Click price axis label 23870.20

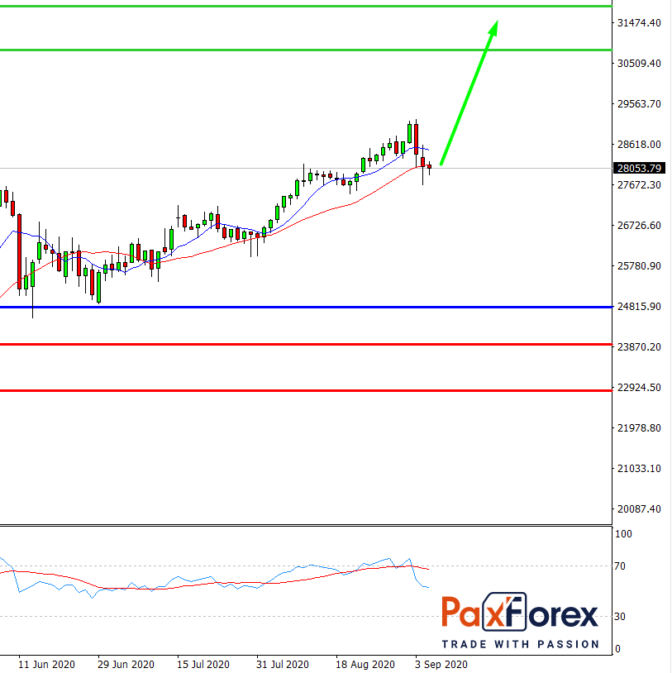(x=639, y=346)
